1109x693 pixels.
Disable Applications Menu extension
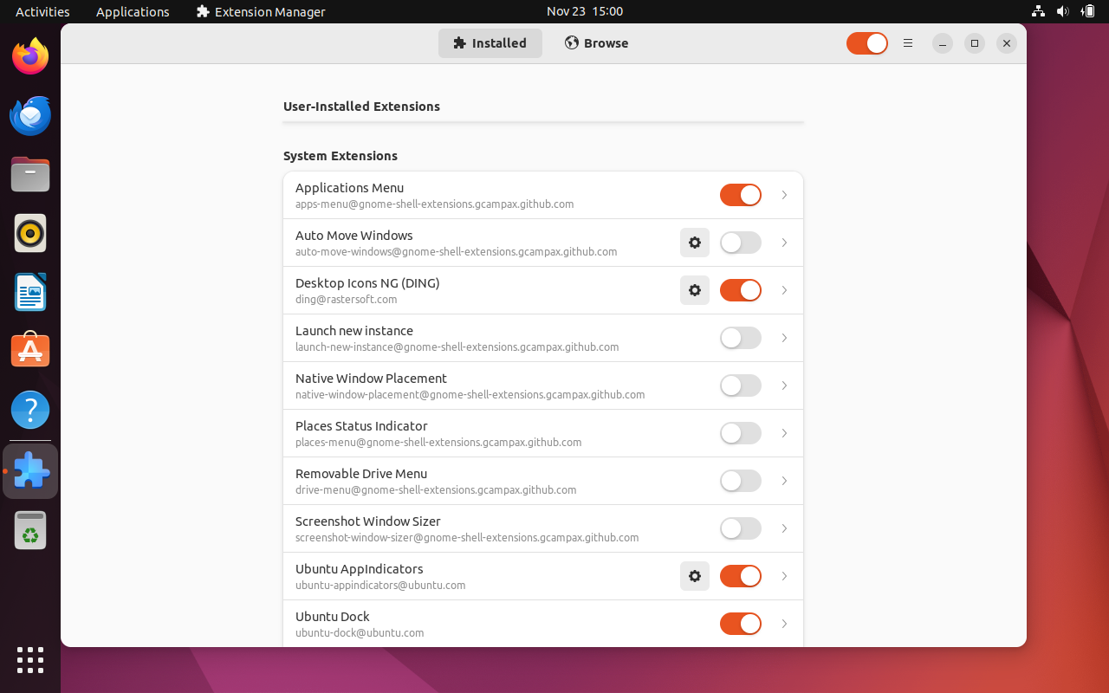741,195
